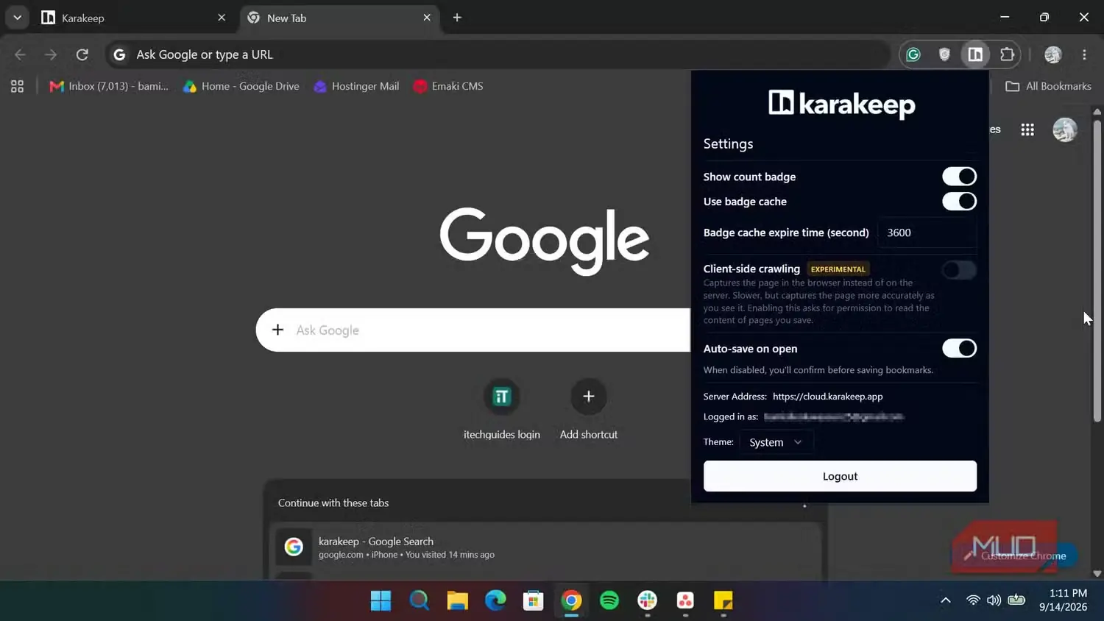Open Hostinger Mail bookmark
This screenshot has height=621, width=1104.
click(x=356, y=86)
